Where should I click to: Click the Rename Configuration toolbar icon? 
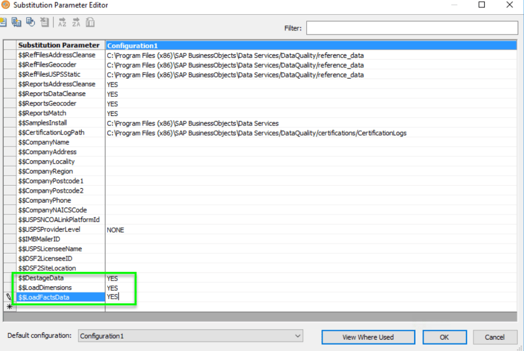pos(31,22)
